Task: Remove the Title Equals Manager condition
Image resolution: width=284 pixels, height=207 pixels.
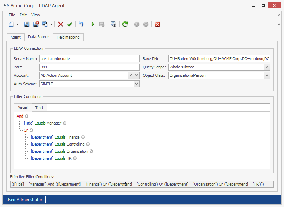Action: tap(65, 123)
